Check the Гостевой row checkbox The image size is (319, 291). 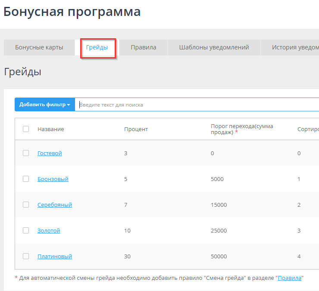[x=26, y=153]
